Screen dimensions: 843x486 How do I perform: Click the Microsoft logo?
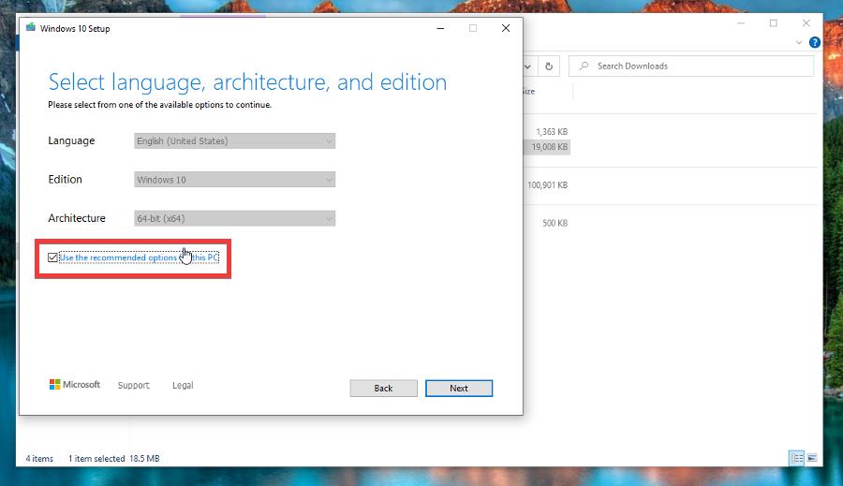tap(75, 384)
